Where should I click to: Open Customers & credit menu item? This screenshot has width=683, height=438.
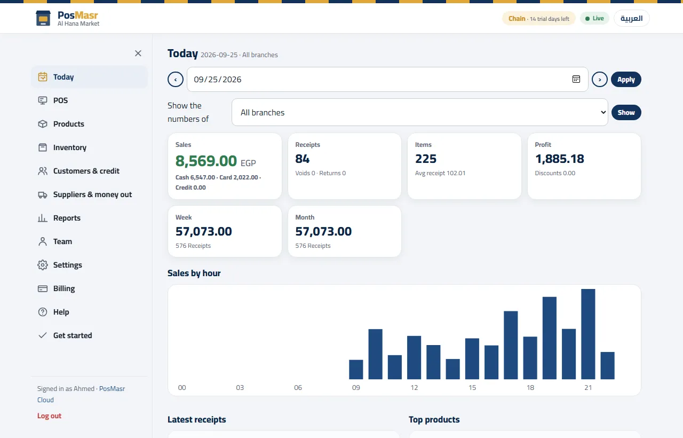tap(89, 171)
